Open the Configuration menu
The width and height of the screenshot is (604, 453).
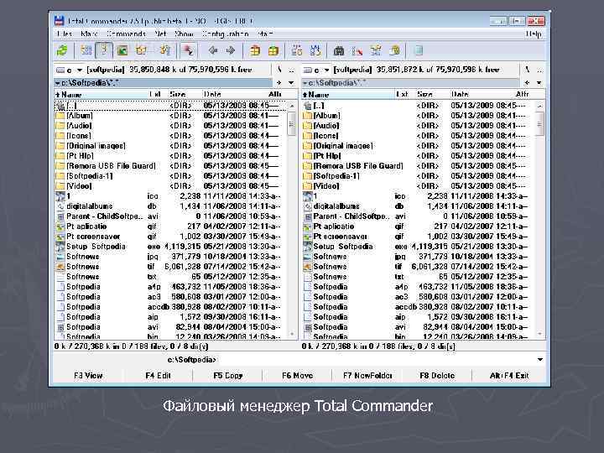tap(226, 34)
